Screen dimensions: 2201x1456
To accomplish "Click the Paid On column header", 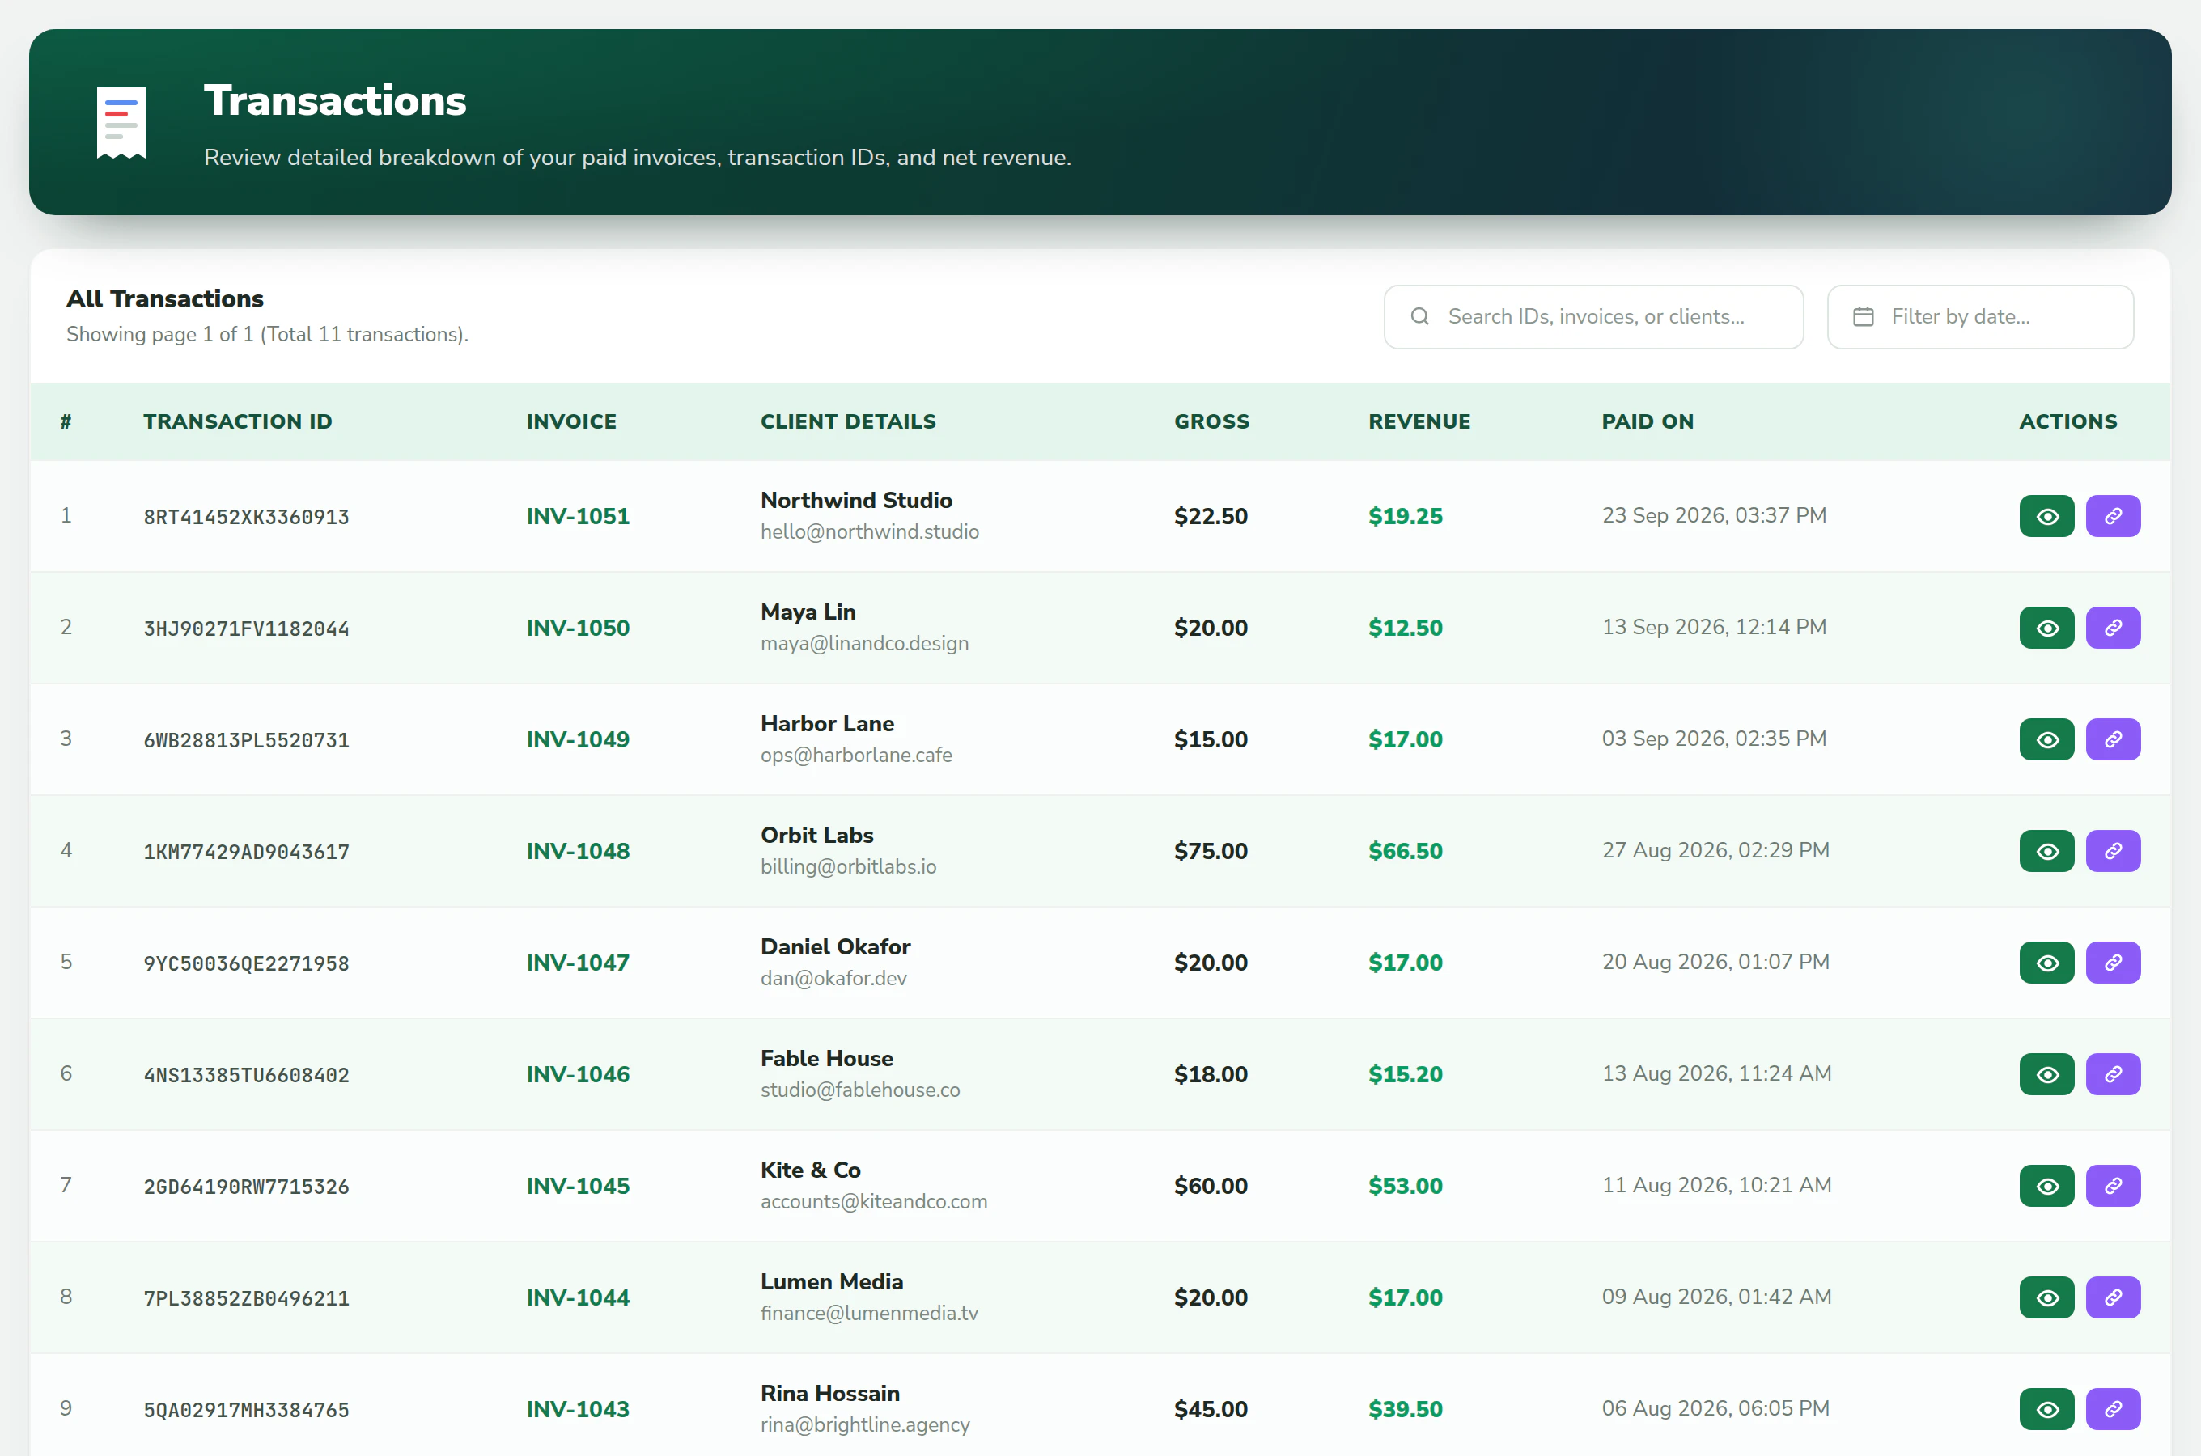I will click(1648, 421).
